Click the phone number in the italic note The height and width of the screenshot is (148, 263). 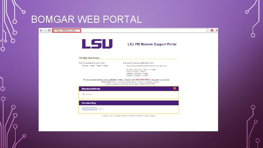click(150, 84)
